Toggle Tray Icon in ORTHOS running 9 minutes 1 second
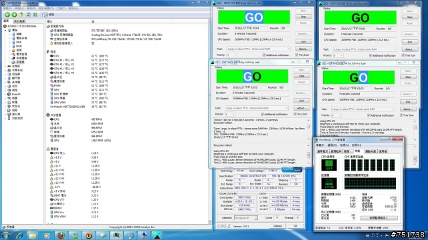This screenshot has height=240, width=428. (x=407, y=115)
